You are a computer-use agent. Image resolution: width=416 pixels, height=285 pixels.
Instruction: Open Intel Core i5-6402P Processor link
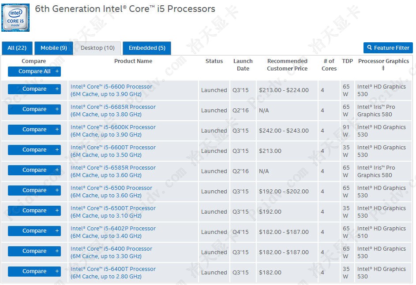point(113,232)
